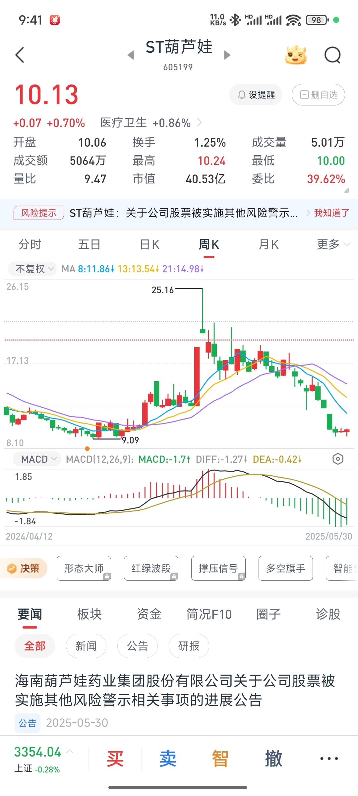The image size is (358, 796).
Task: Open the 资金 capital flow tab
Action: tap(149, 614)
